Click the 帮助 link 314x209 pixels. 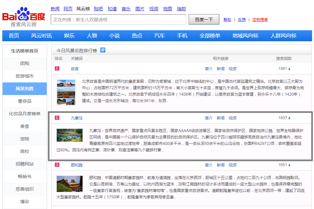(x=227, y=20)
